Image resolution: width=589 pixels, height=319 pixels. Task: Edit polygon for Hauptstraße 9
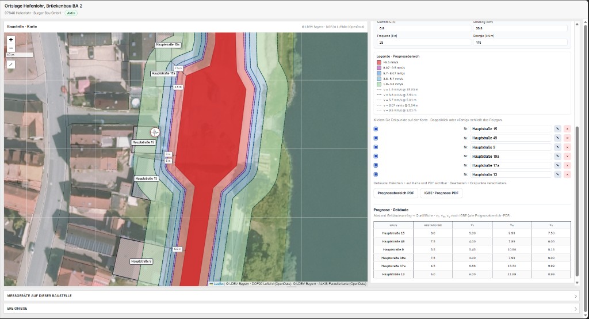pyautogui.click(x=557, y=147)
